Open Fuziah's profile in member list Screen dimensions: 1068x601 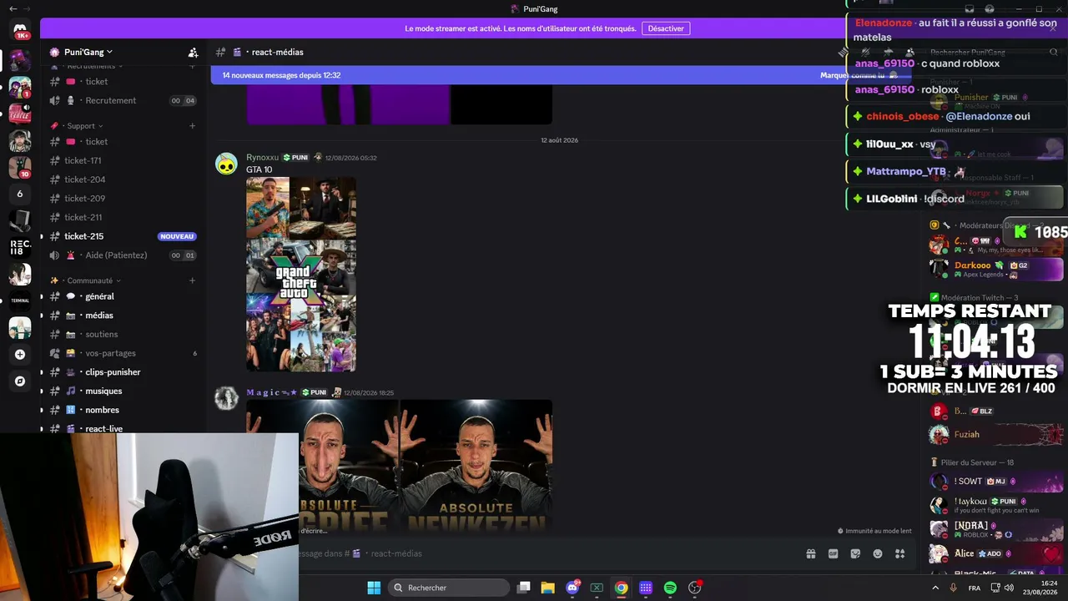click(996, 434)
